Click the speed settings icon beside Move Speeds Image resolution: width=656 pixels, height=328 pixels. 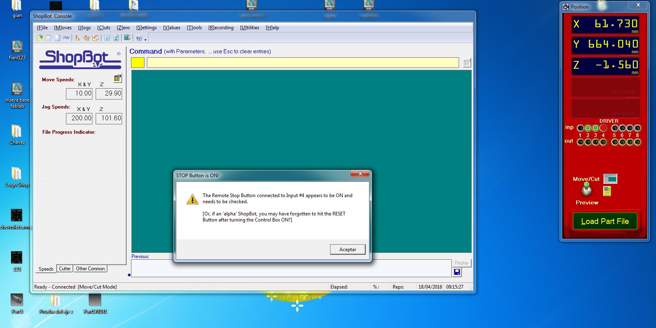(118, 78)
